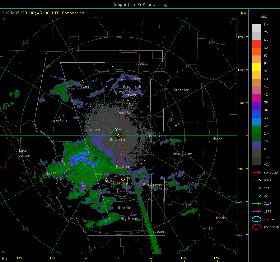The image size is (280, 262).
Task: Select the purple 36–39 dBZ swatch
Action: 256,106
